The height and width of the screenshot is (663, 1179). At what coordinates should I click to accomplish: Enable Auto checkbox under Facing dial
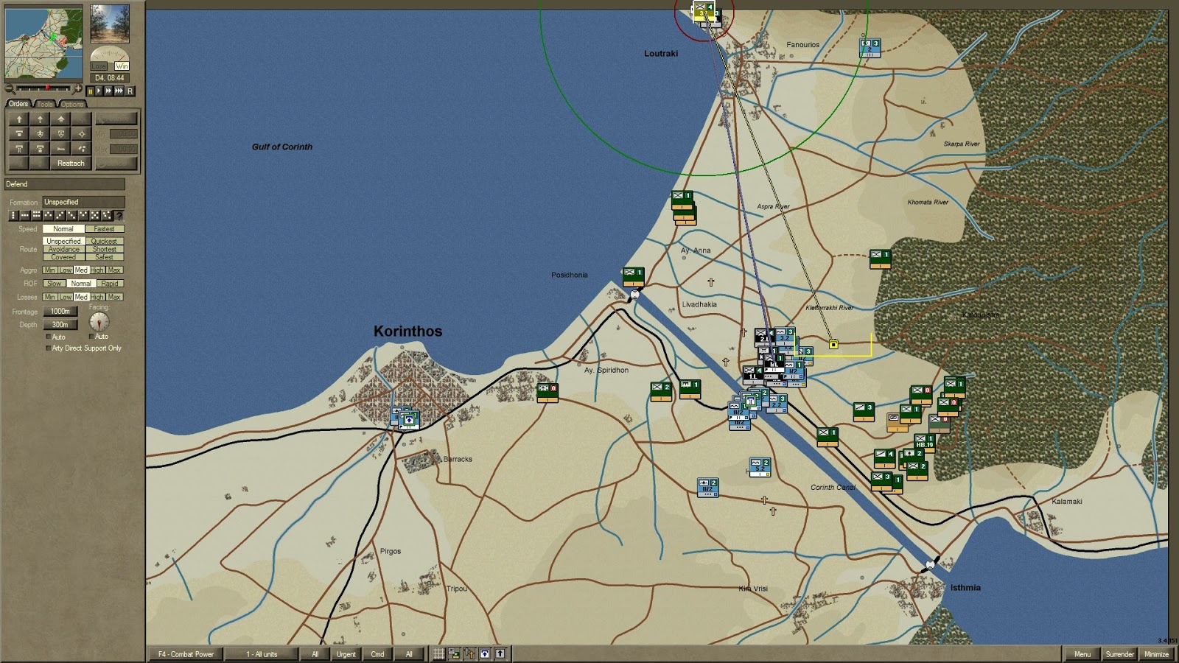tap(92, 337)
